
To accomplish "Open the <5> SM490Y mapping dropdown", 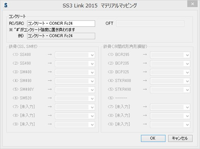I will (x=75, y=90).
